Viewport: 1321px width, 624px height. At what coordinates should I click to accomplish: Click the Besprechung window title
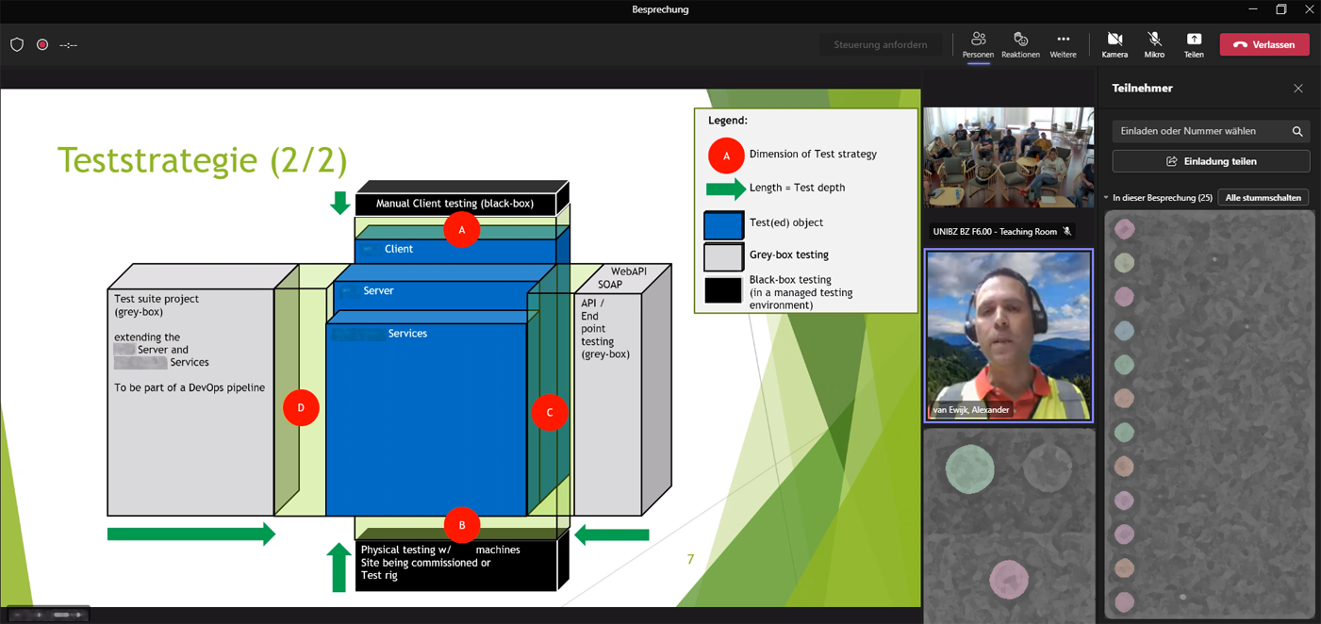660,9
